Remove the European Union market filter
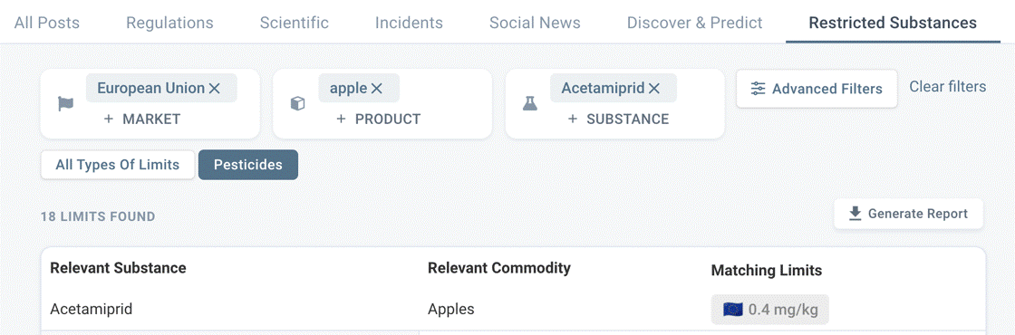Screen dimensions: 1015x335 (x=215, y=89)
